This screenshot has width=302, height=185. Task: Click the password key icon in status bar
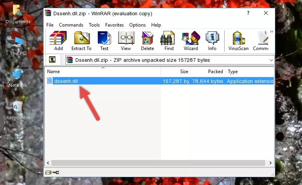coord(56,172)
